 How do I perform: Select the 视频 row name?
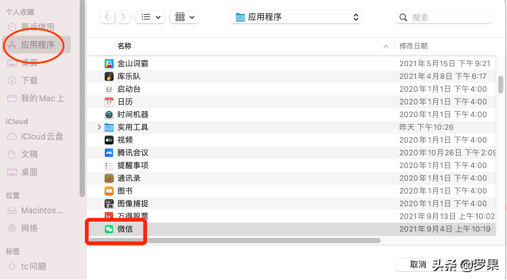point(125,140)
